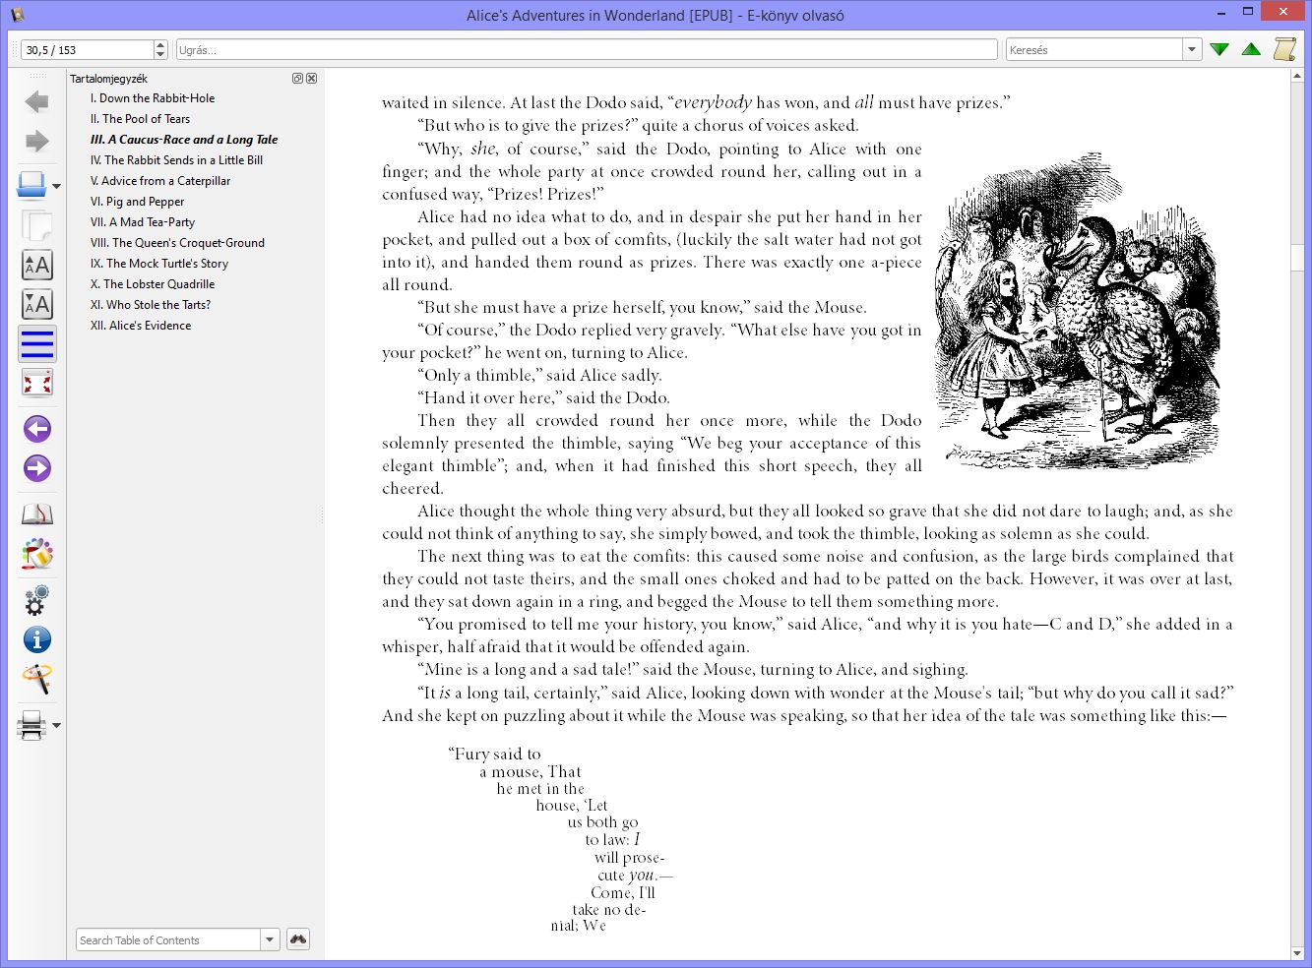Open chapter I. Down the Rabbit-Hole
This screenshot has height=968, width=1312.
(153, 98)
